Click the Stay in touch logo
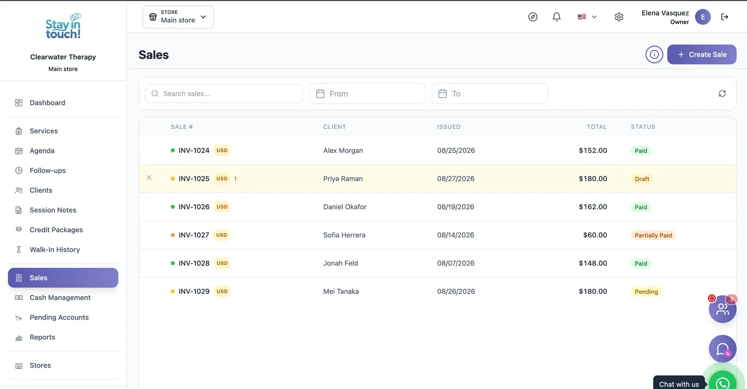The height and width of the screenshot is (389, 747). [63, 27]
